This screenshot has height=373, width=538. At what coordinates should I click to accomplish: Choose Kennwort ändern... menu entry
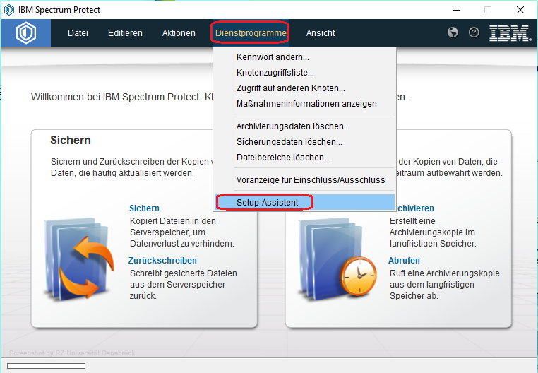pos(273,57)
